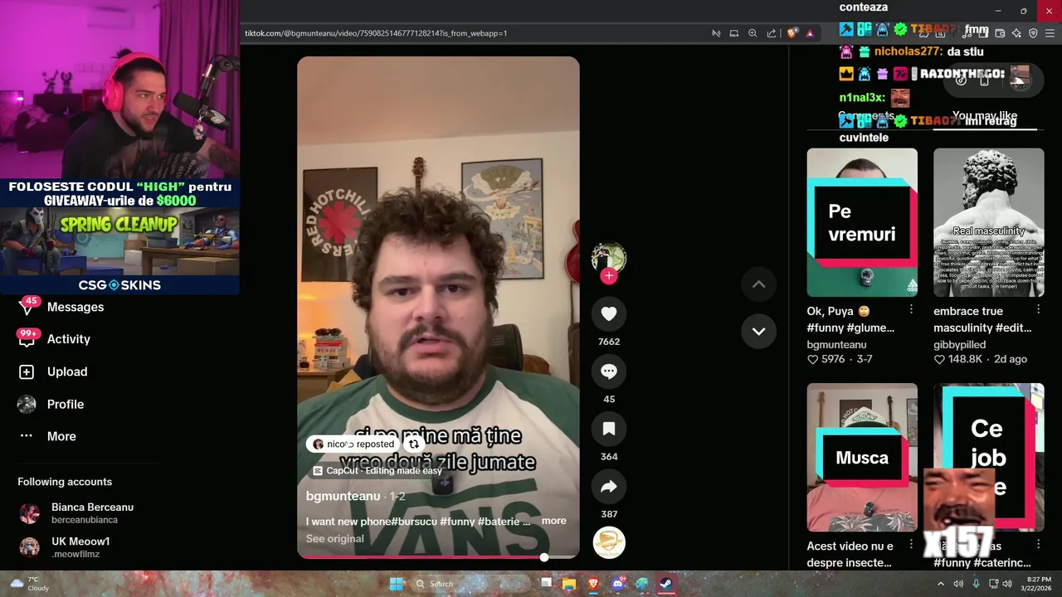Like the video with the heart icon

[x=608, y=313]
